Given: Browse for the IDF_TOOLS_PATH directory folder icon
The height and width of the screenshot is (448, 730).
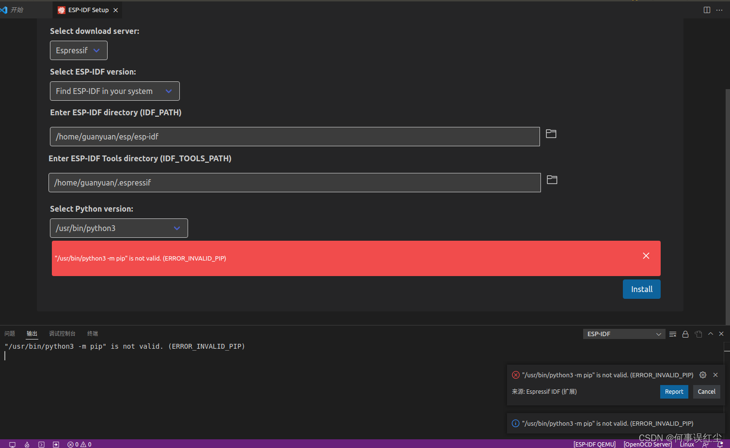Looking at the screenshot, I should tap(552, 180).
